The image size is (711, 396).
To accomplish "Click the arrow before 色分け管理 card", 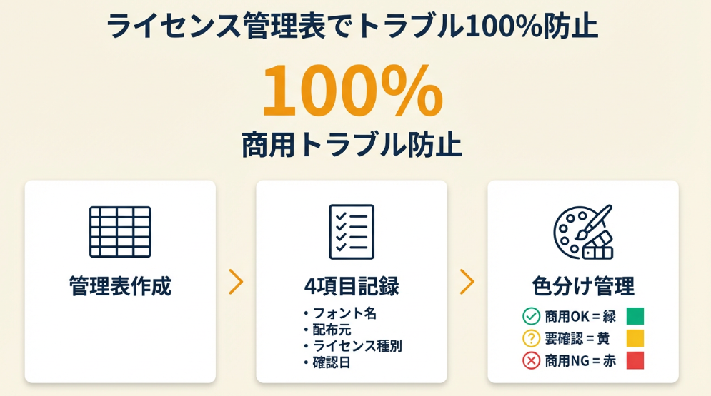I will click(x=467, y=283).
